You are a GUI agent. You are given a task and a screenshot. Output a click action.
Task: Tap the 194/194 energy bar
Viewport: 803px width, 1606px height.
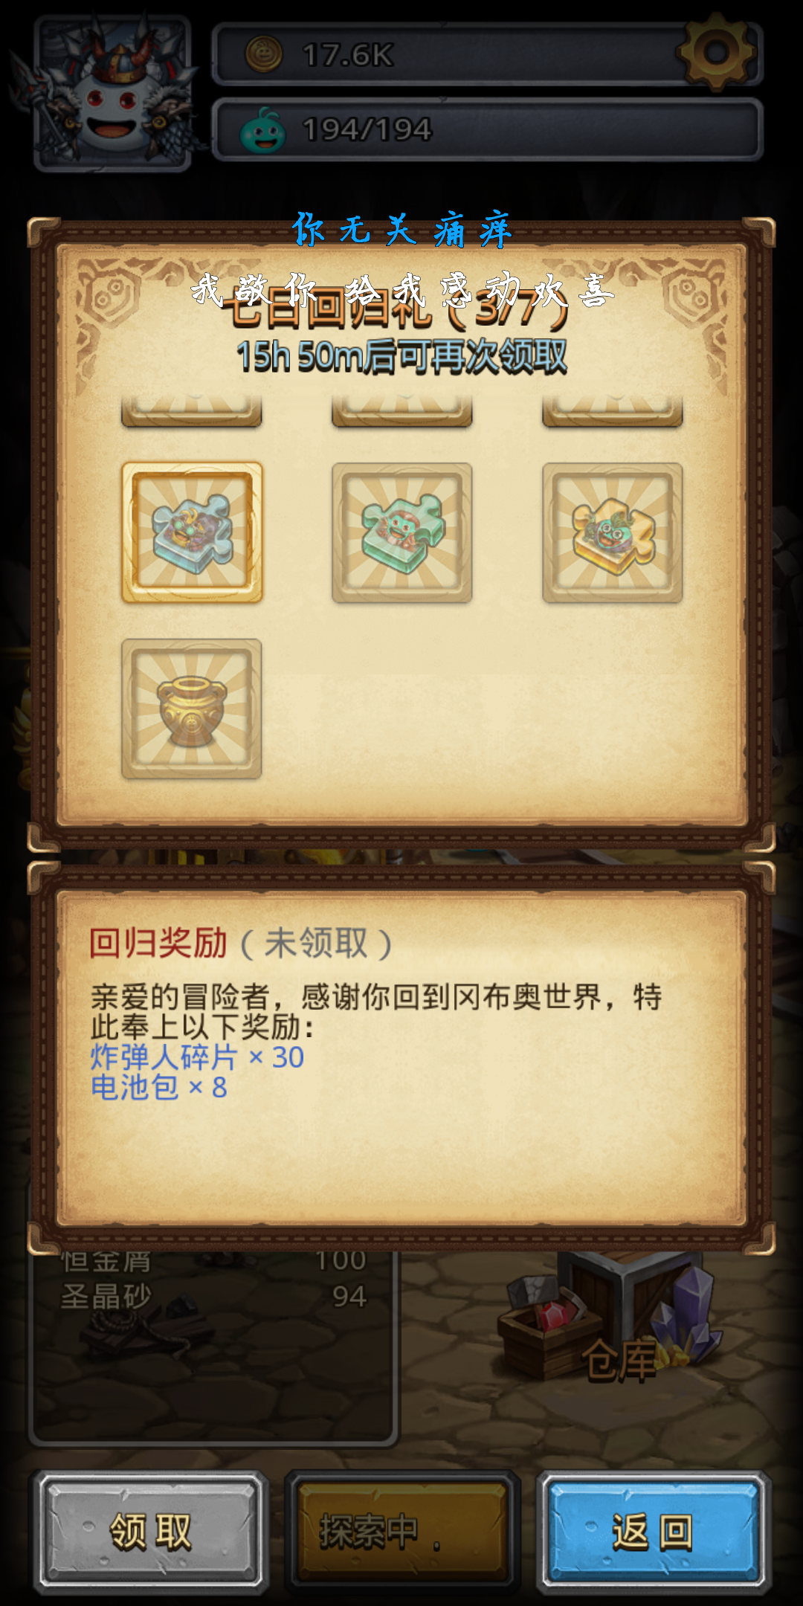pos(487,129)
